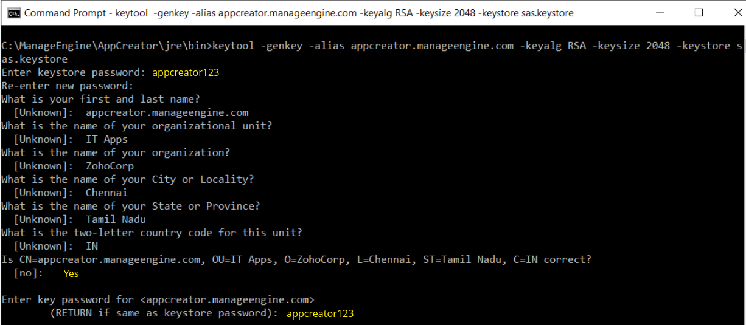746x325 pixels.
Task: Click the key password value appcreator123
Action: click(320, 313)
